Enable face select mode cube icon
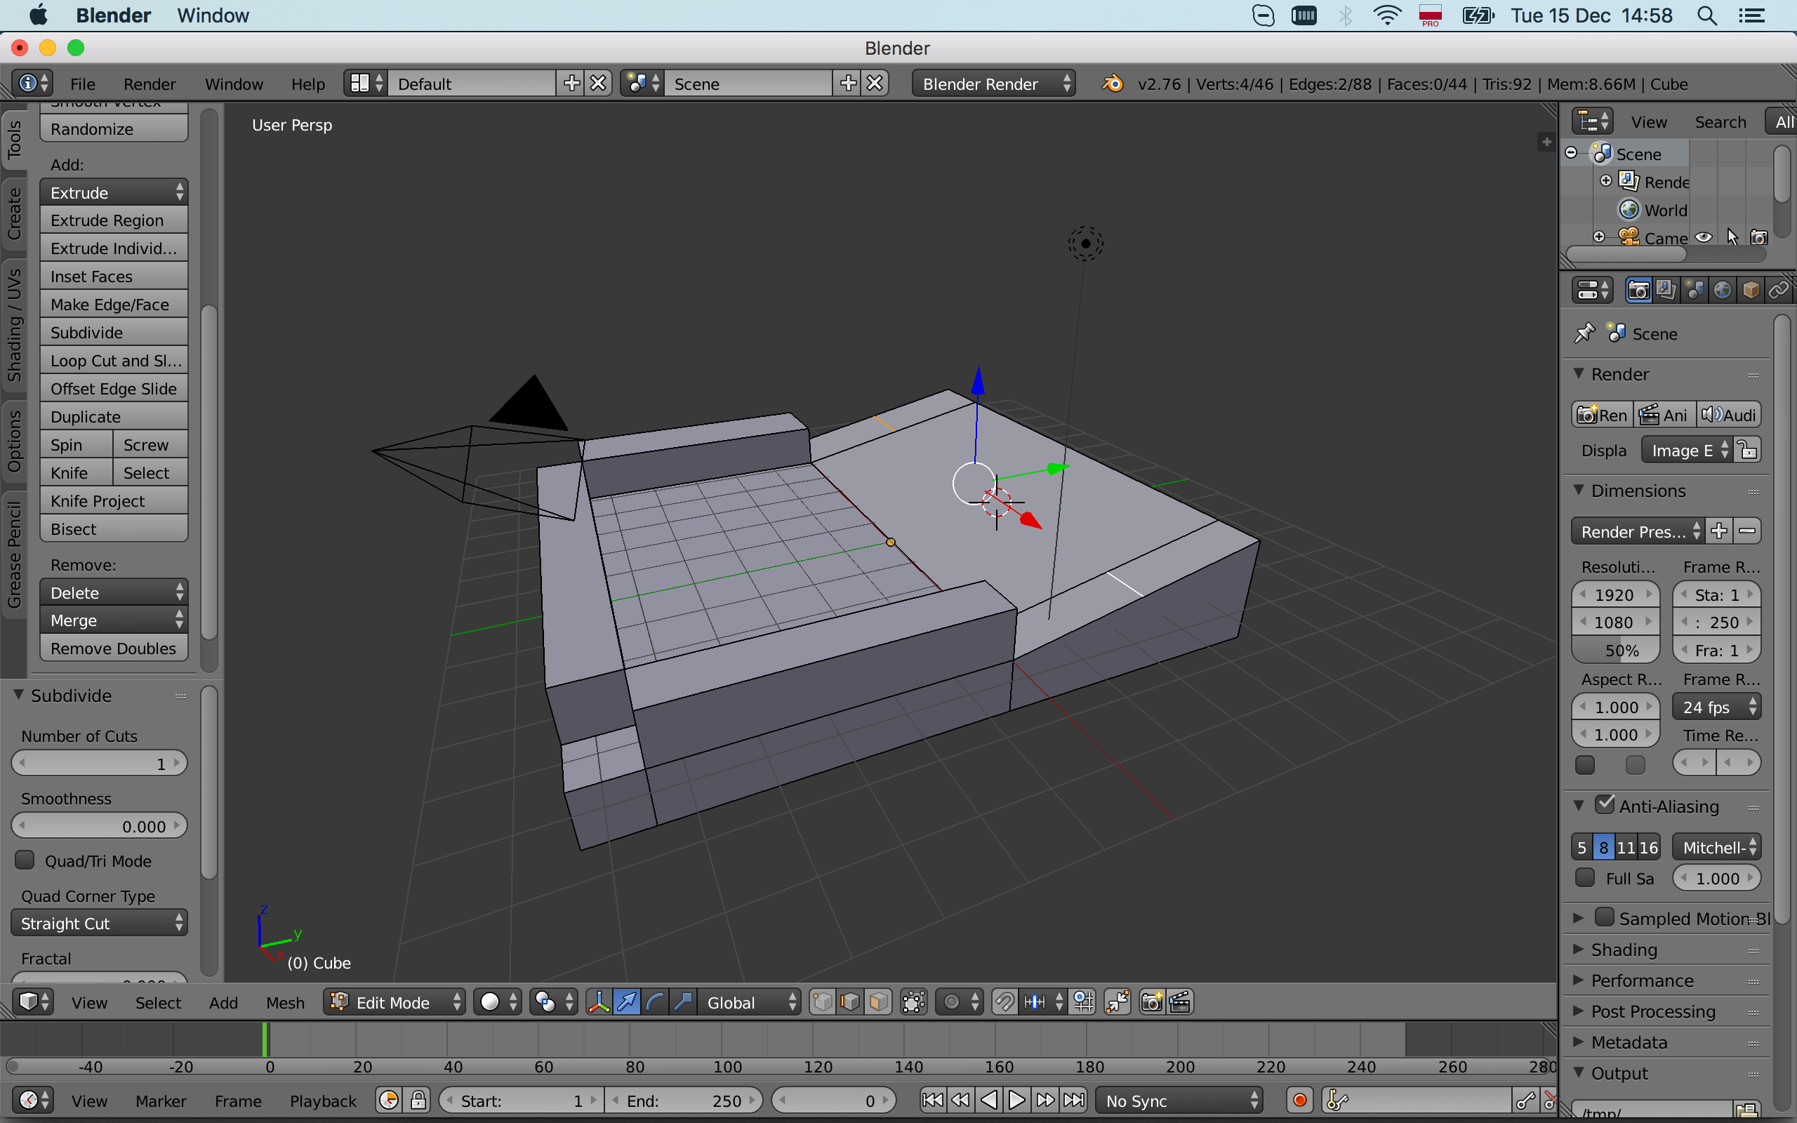The height and width of the screenshot is (1123, 1797). point(877,1002)
